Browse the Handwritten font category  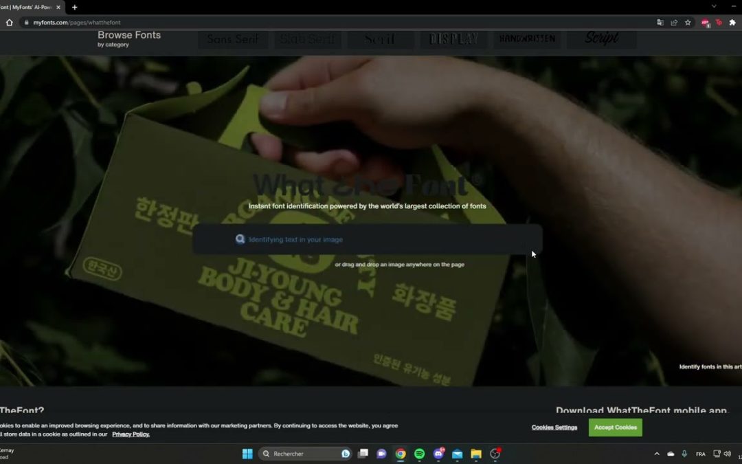pos(527,38)
